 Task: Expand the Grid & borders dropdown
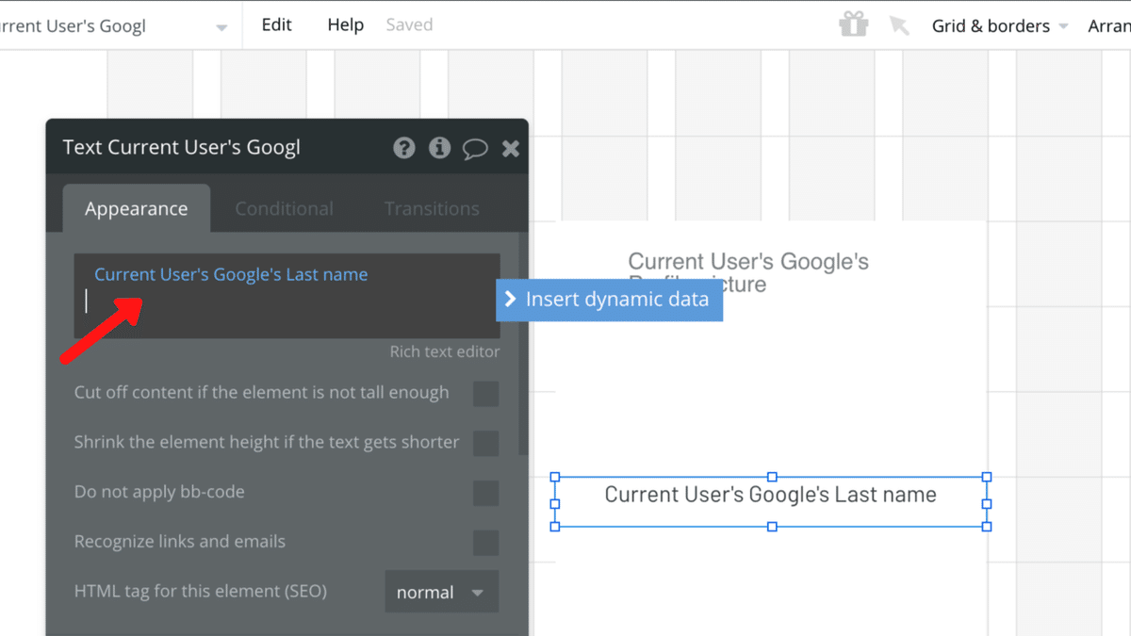[1000, 25]
